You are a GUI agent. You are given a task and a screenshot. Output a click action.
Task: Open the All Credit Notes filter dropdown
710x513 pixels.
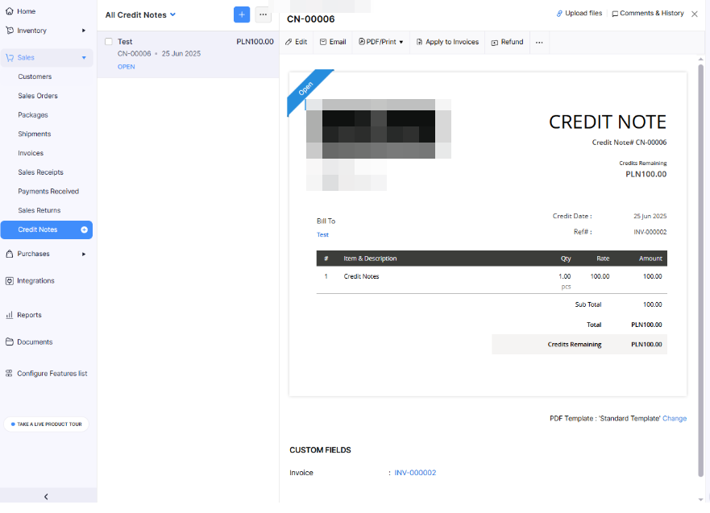tap(139, 14)
